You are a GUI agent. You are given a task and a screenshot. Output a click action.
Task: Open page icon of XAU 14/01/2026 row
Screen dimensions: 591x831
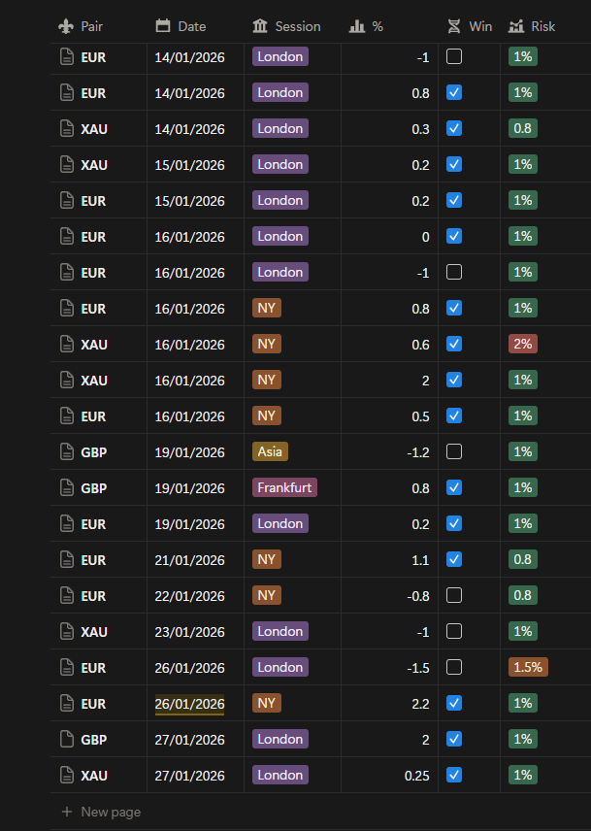(67, 128)
